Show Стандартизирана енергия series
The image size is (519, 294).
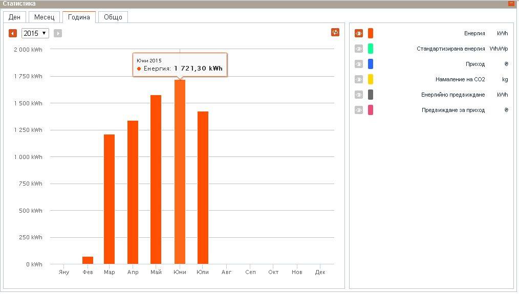point(359,49)
